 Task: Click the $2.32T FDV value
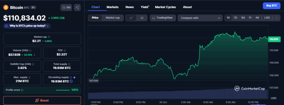click(62, 55)
